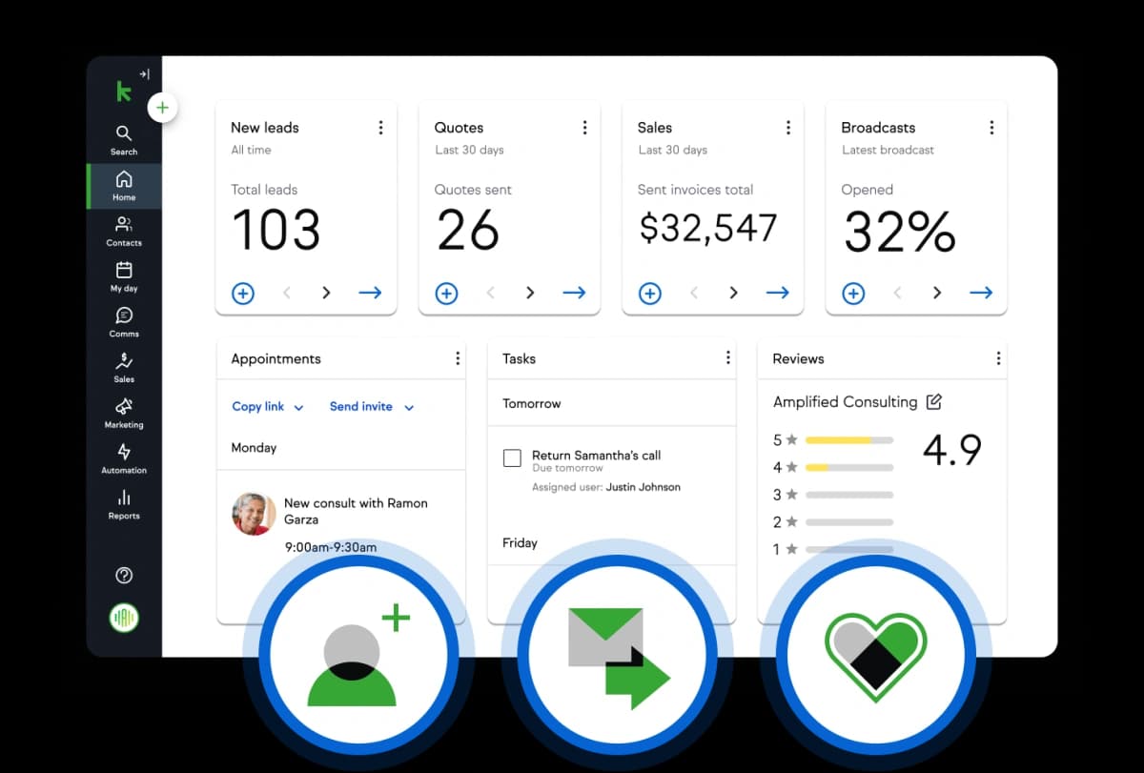Open Marketing in the sidebar
The image size is (1144, 773).
point(124,413)
